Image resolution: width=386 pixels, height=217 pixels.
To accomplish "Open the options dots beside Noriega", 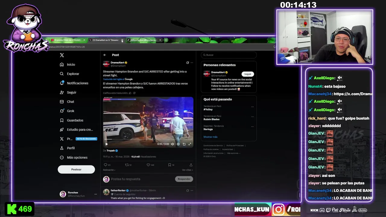I will (x=252, y=127).
